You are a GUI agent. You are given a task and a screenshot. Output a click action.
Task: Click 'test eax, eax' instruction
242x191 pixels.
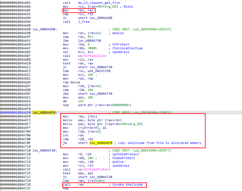[x=78, y=173]
